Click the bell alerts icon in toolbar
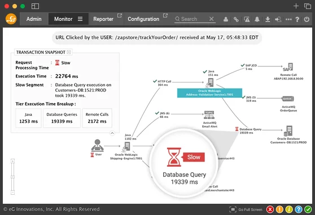 (x=257, y=19)
